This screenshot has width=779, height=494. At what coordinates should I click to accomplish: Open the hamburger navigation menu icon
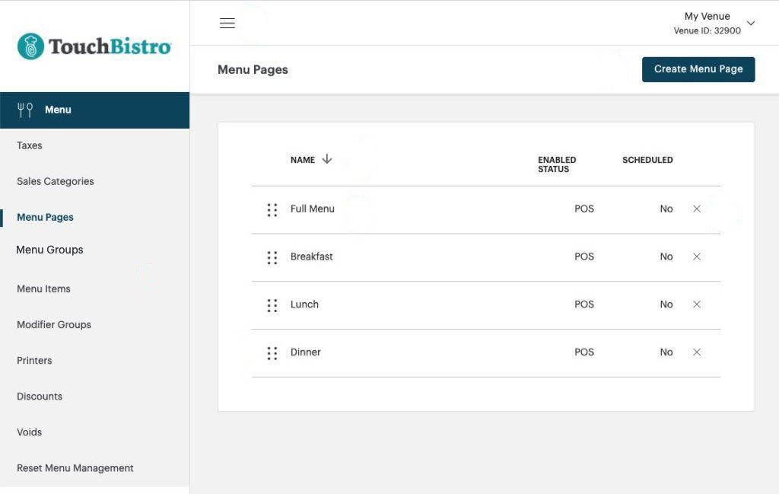[227, 23]
